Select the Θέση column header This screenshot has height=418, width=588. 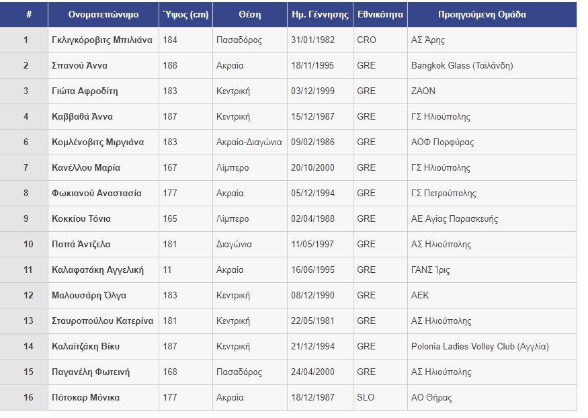coord(250,15)
